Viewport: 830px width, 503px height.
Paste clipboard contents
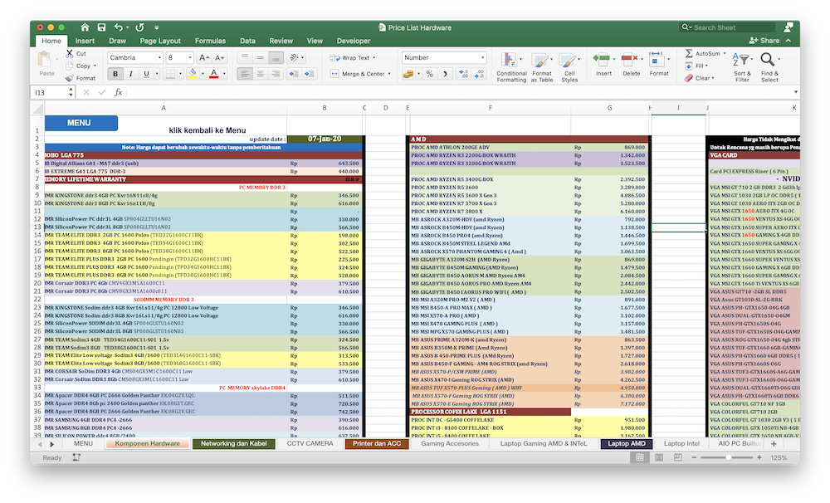point(46,65)
